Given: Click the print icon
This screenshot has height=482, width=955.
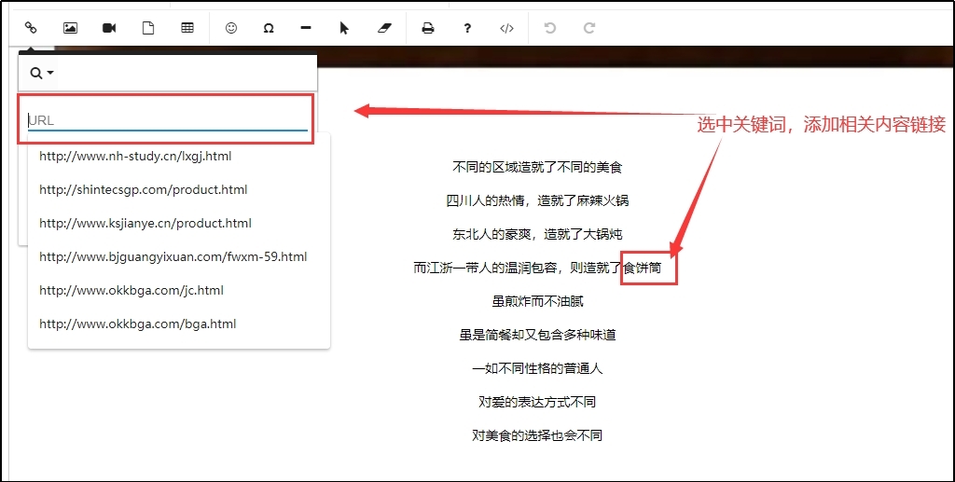Looking at the screenshot, I should 428,28.
